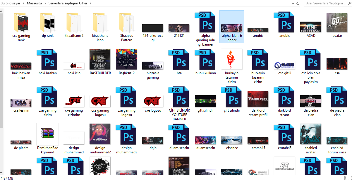Select the alpha-klan-banner thumbnail
The height and width of the screenshot is (182, 352).
click(232, 28)
